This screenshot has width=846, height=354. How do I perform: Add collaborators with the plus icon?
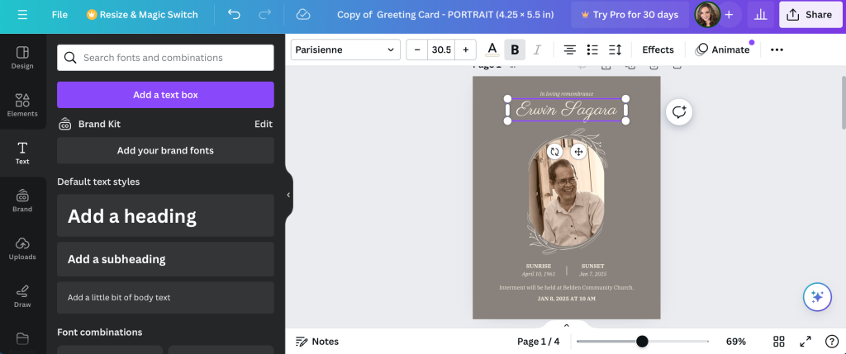(x=729, y=15)
